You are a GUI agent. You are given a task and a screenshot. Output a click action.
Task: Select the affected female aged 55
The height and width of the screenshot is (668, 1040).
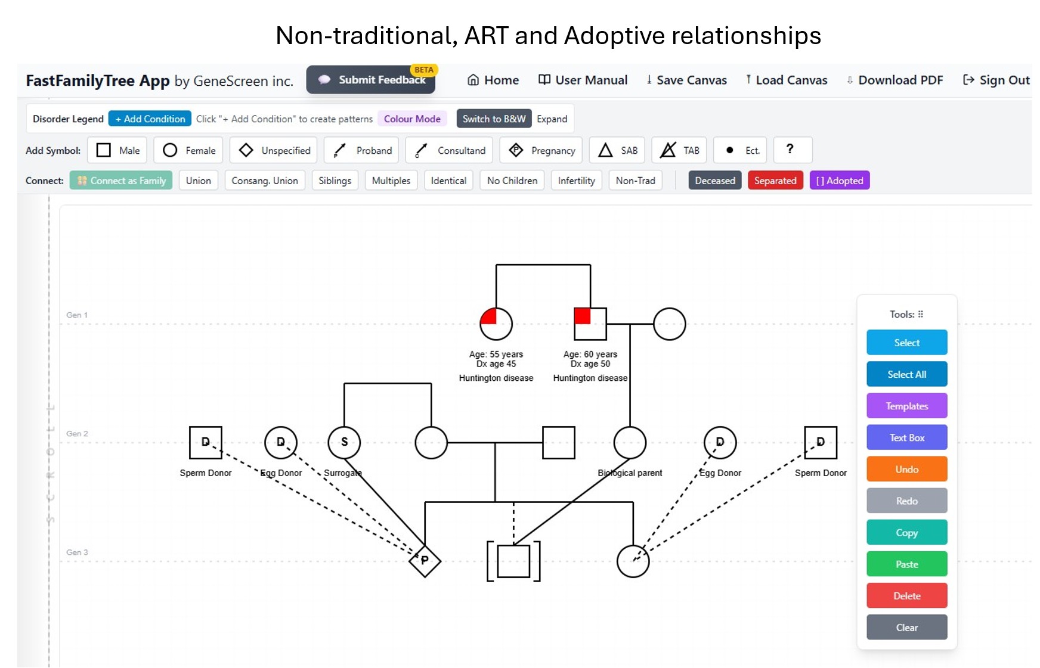tap(496, 324)
